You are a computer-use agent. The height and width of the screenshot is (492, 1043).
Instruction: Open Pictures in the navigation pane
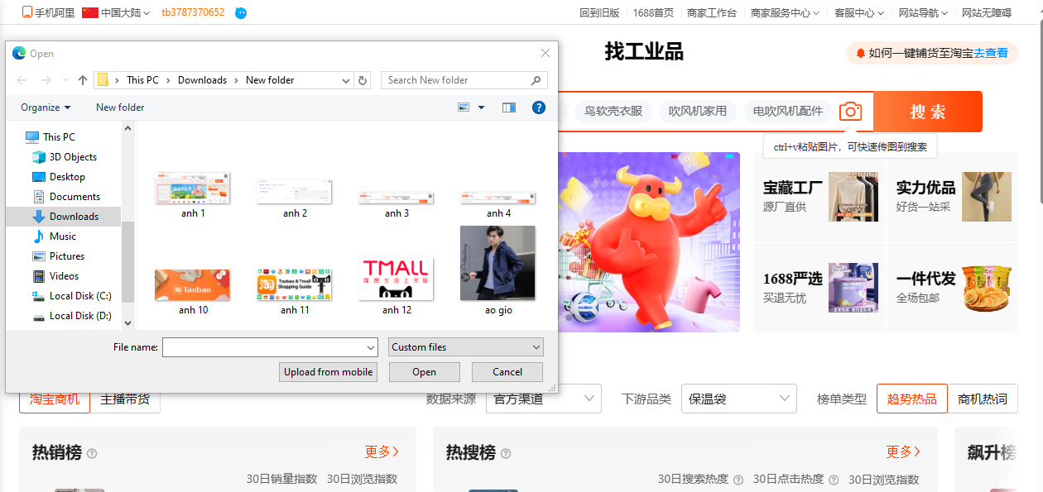(67, 256)
